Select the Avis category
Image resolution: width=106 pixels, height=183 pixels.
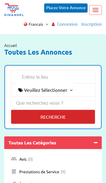(x=23, y=159)
